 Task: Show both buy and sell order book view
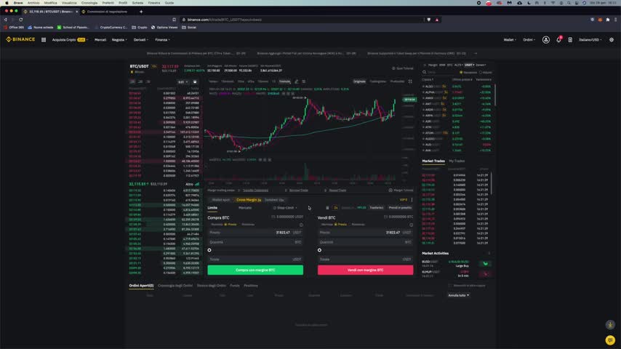[x=132, y=81]
